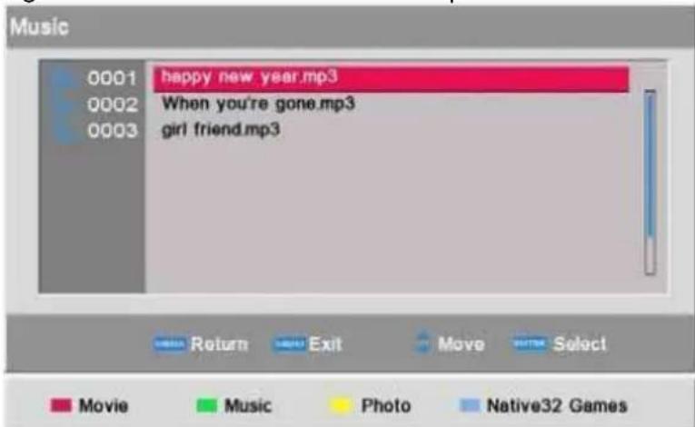Image resolution: width=695 pixels, height=427 pixels.
Task: Click the vertical scrollbar of the music list
Action: tap(650, 182)
